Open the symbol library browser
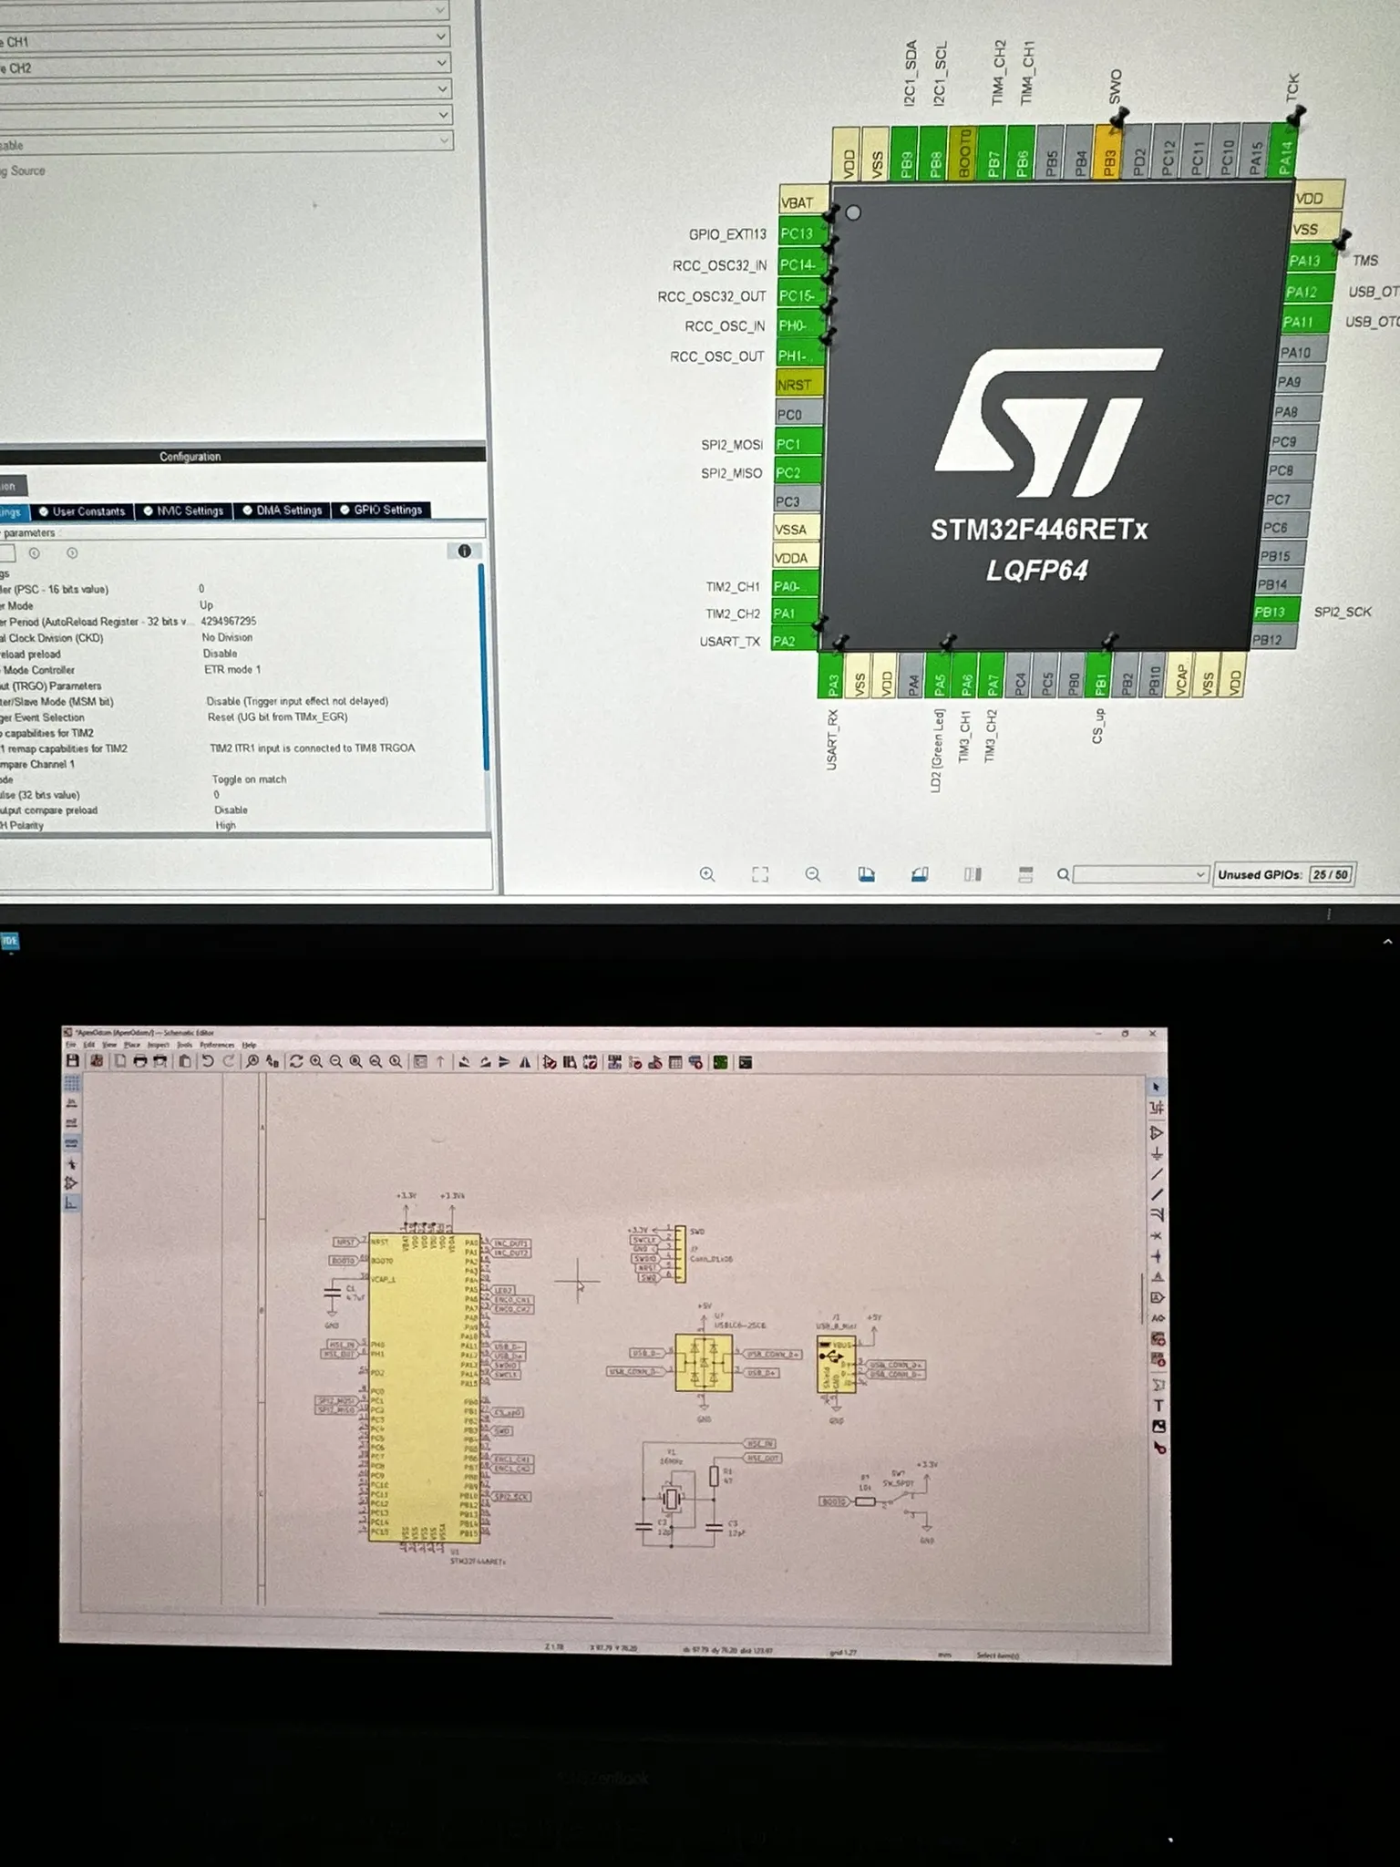1400x1867 pixels. pyautogui.click(x=570, y=1061)
